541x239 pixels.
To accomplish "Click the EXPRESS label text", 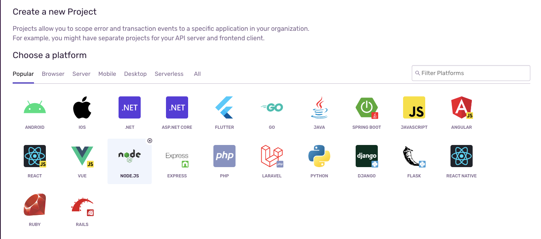I will 177,176.
